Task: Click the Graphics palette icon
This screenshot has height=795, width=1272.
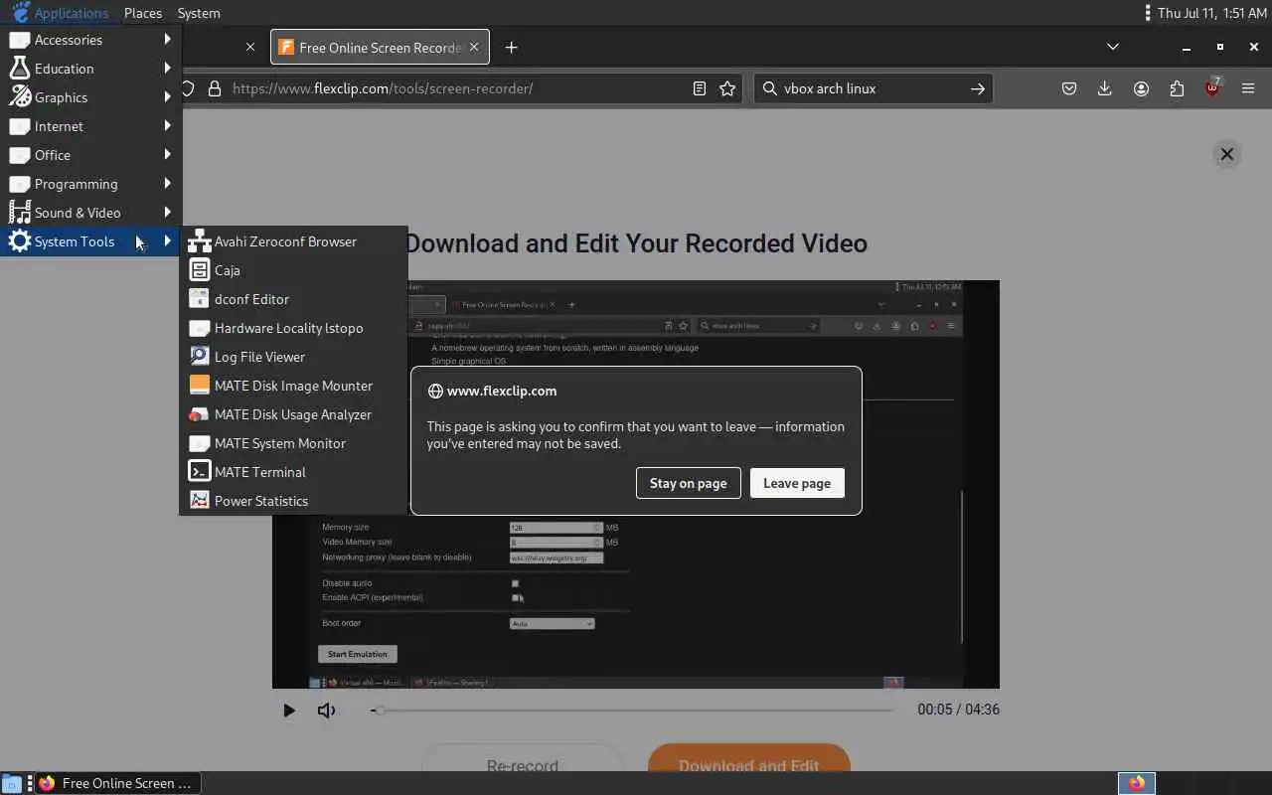Action: click(x=20, y=97)
